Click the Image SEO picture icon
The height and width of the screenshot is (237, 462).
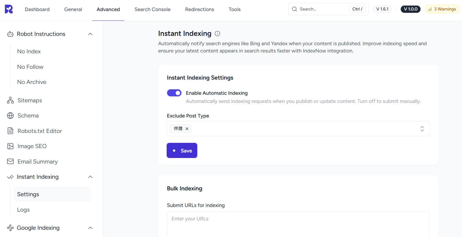10,146
